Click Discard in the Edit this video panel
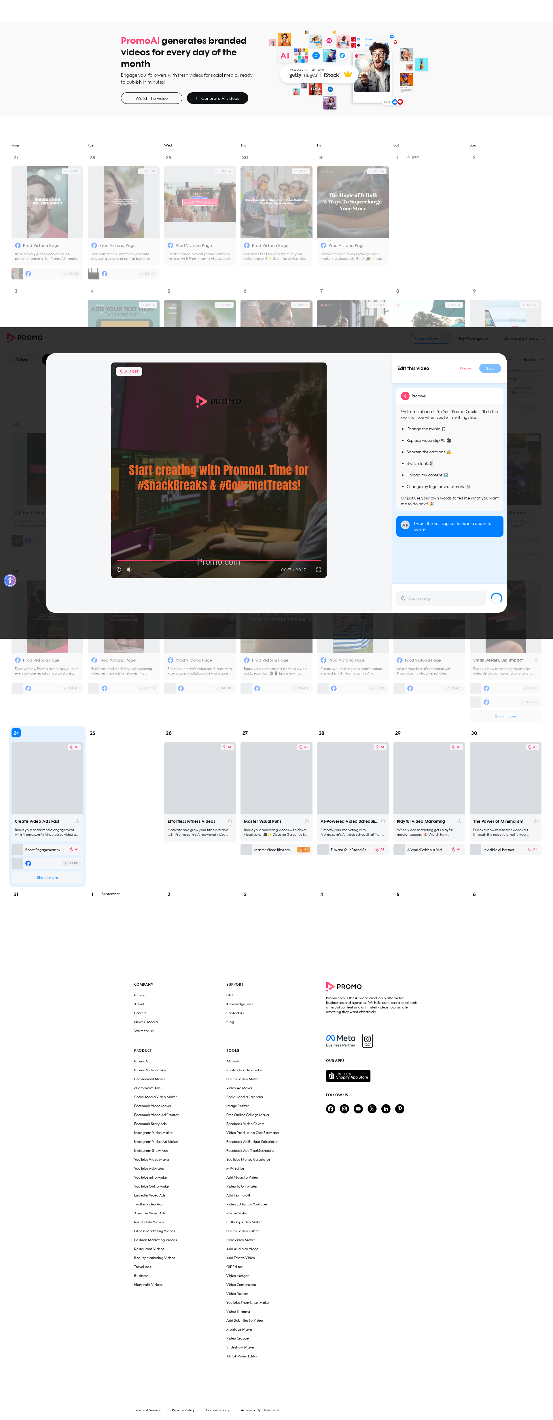Viewport: 553px width, 1420px height. 466,368
